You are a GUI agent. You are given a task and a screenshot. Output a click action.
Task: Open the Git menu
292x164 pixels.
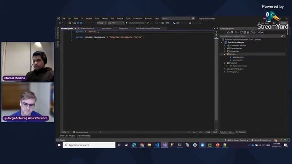click(82, 18)
